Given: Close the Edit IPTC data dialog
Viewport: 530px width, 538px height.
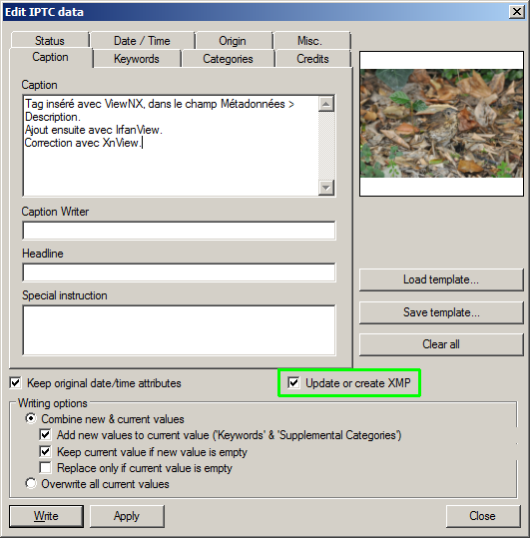Looking at the screenshot, I should [517, 12].
